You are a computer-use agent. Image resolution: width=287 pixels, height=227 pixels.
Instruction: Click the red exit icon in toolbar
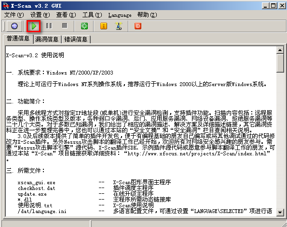click(x=138, y=26)
